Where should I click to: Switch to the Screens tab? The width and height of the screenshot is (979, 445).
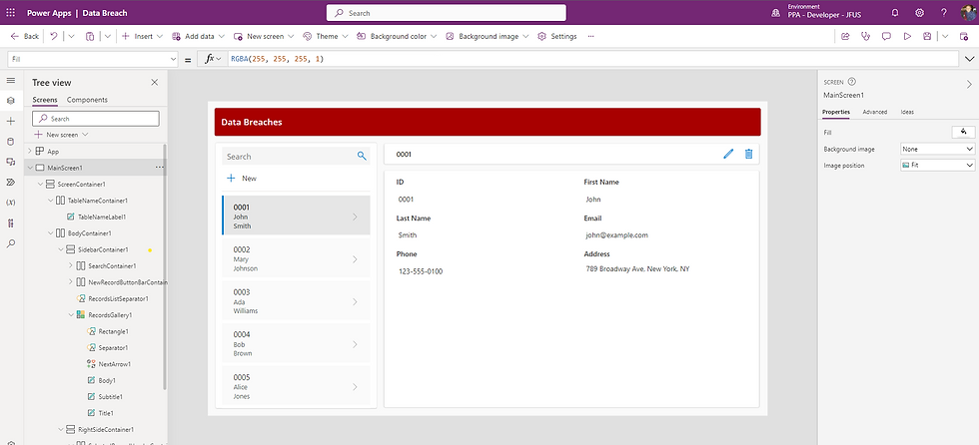pos(45,100)
